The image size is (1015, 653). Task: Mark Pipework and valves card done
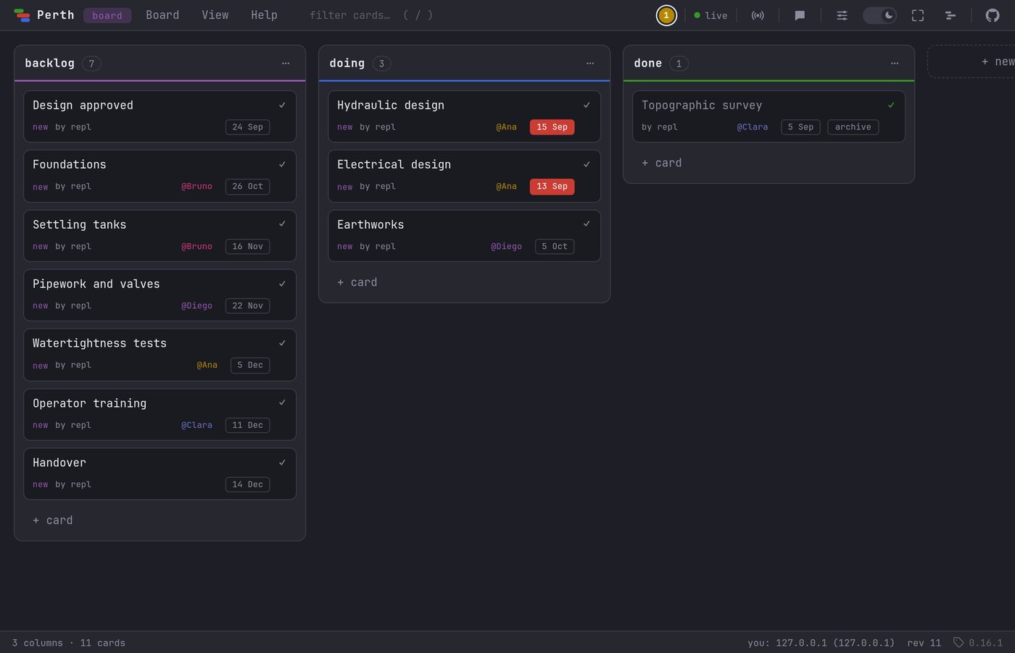click(x=282, y=284)
